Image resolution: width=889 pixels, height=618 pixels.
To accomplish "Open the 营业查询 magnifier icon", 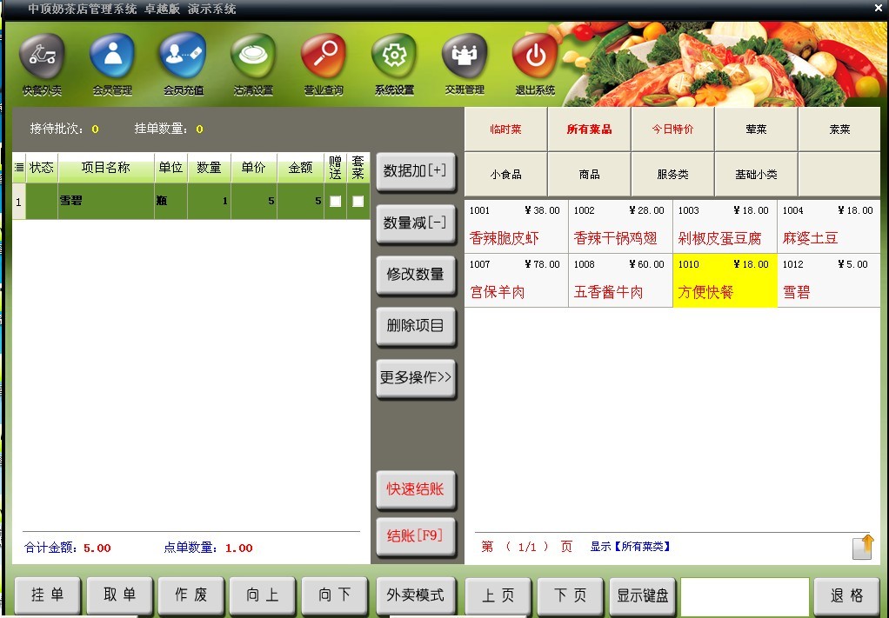I will [x=324, y=56].
